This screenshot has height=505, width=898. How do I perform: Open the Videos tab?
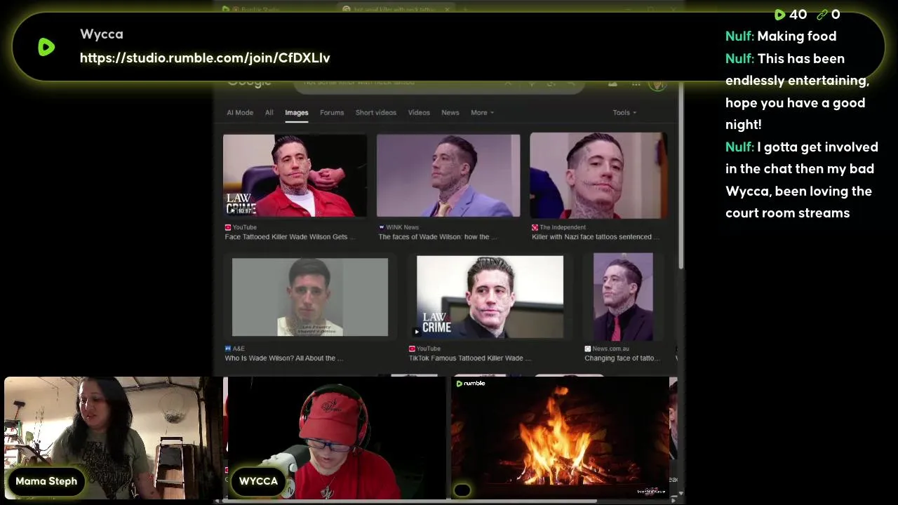point(419,112)
